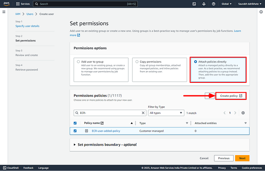The width and height of the screenshot is (265, 171).
Task: Expand Set permissions boundary section
Action: coord(75,145)
